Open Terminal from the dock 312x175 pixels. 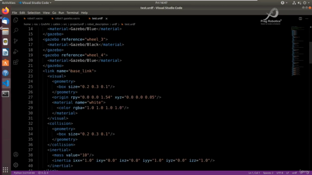[5, 94]
